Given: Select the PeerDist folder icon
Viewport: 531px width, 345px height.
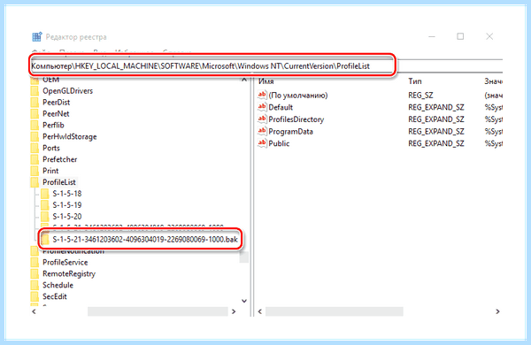Looking at the screenshot, I should (x=35, y=103).
